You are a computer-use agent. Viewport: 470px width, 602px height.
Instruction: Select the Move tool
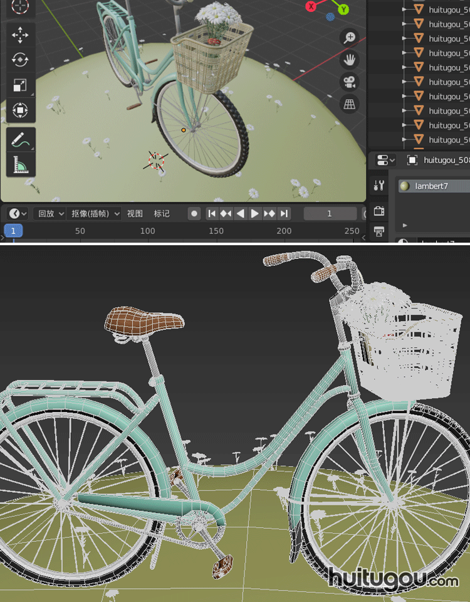(x=20, y=34)
